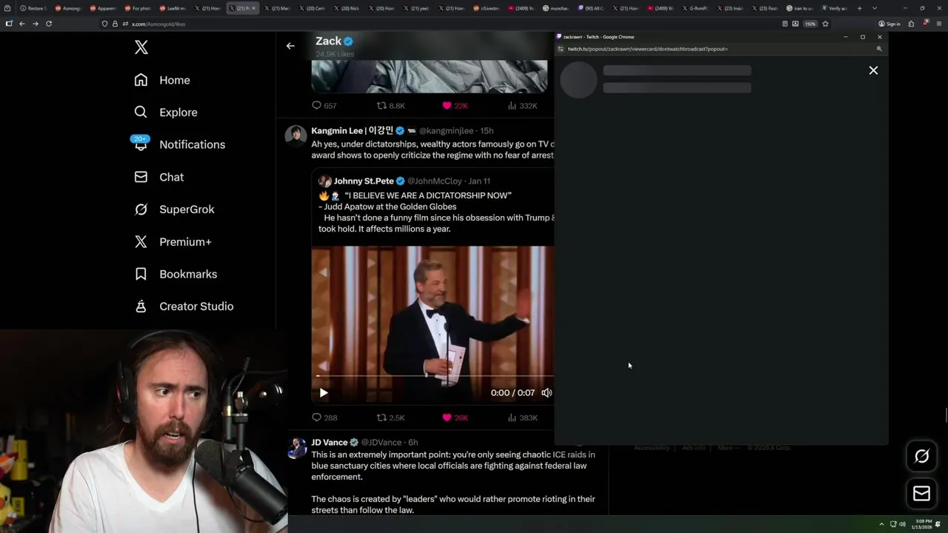Click site info icon in Twitch popout
The height and width of the screenshot is (533, 948).
click(x=561, y=49)
